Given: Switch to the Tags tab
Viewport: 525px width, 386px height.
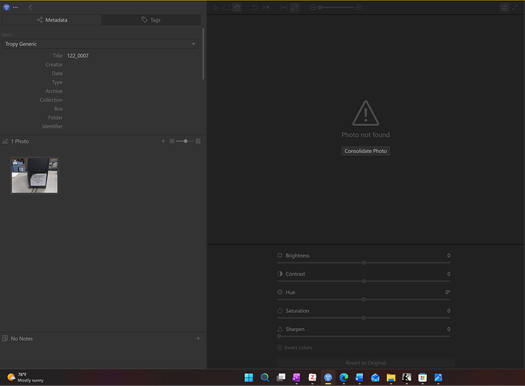Looking at the screenshot, I should 151,20.
